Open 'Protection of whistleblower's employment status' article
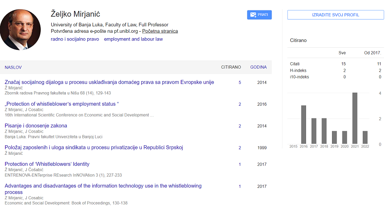The height and width of the screenshot is (207, 386). pos(62,104)
